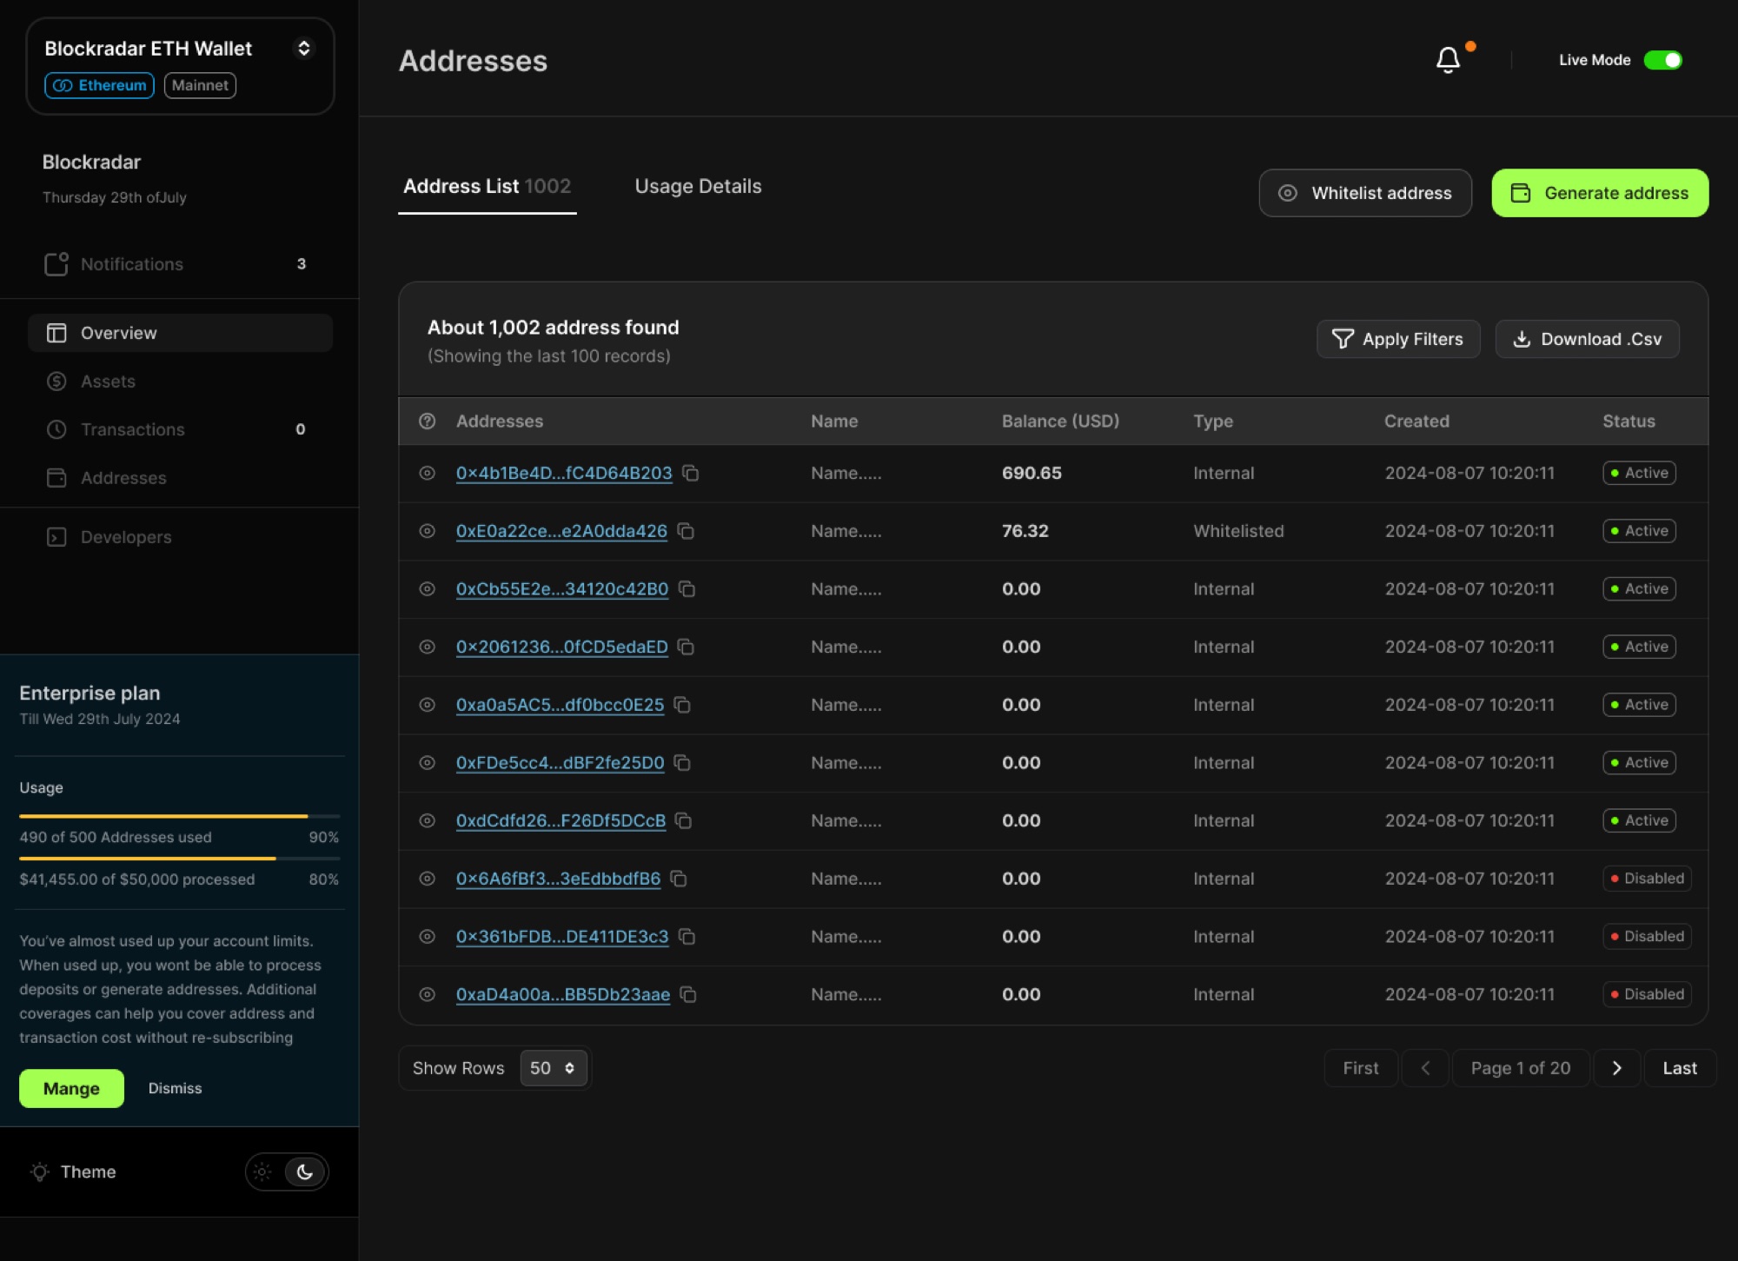Expand Blockradar ETH Wallet switcher
This screenshot has width=1738, height=1261.
(x=303, y=48)
